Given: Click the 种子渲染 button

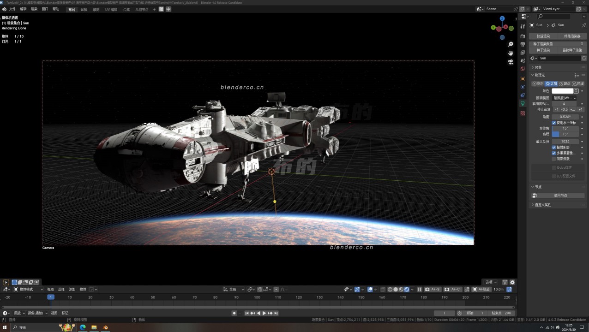Looking at the screenshot, I should point(543,50).
